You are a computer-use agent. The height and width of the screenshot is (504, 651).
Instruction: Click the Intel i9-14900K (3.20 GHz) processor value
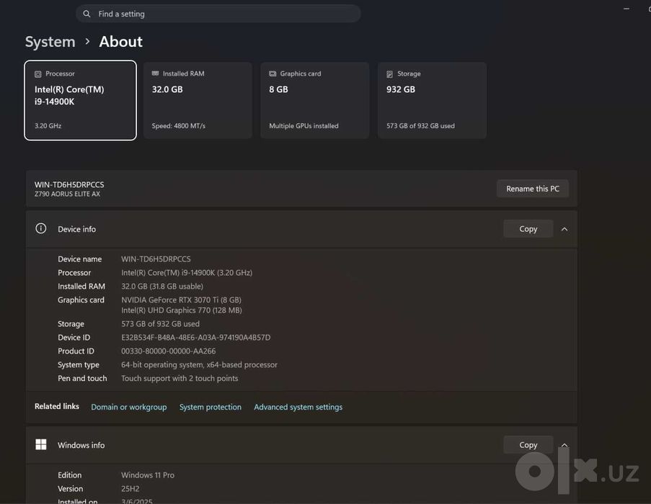[187, 273]
